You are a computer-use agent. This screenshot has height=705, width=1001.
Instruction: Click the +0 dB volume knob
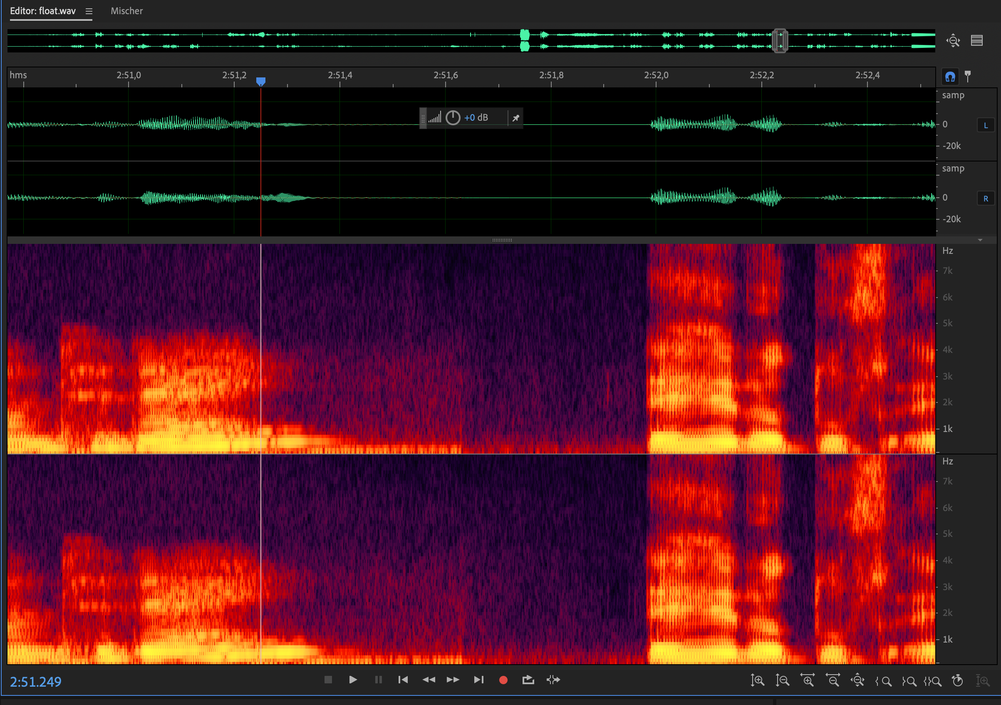click(x=453, y=118)
